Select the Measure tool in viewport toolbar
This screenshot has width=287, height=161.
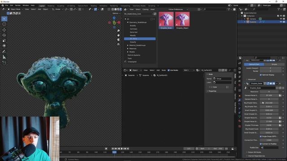click(x=4, y=57)
